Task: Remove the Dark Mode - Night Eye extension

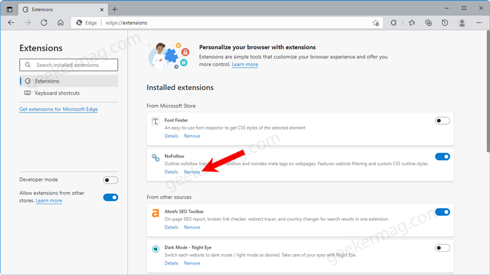Action: (192, 263)
